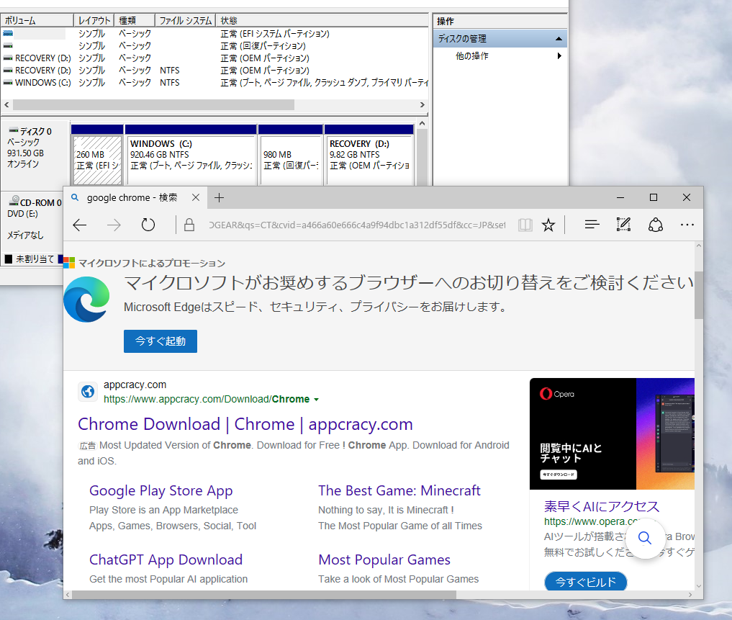Click the 未割り当て legend black swatch
The image size is (732, 620).
coord(9,259)
